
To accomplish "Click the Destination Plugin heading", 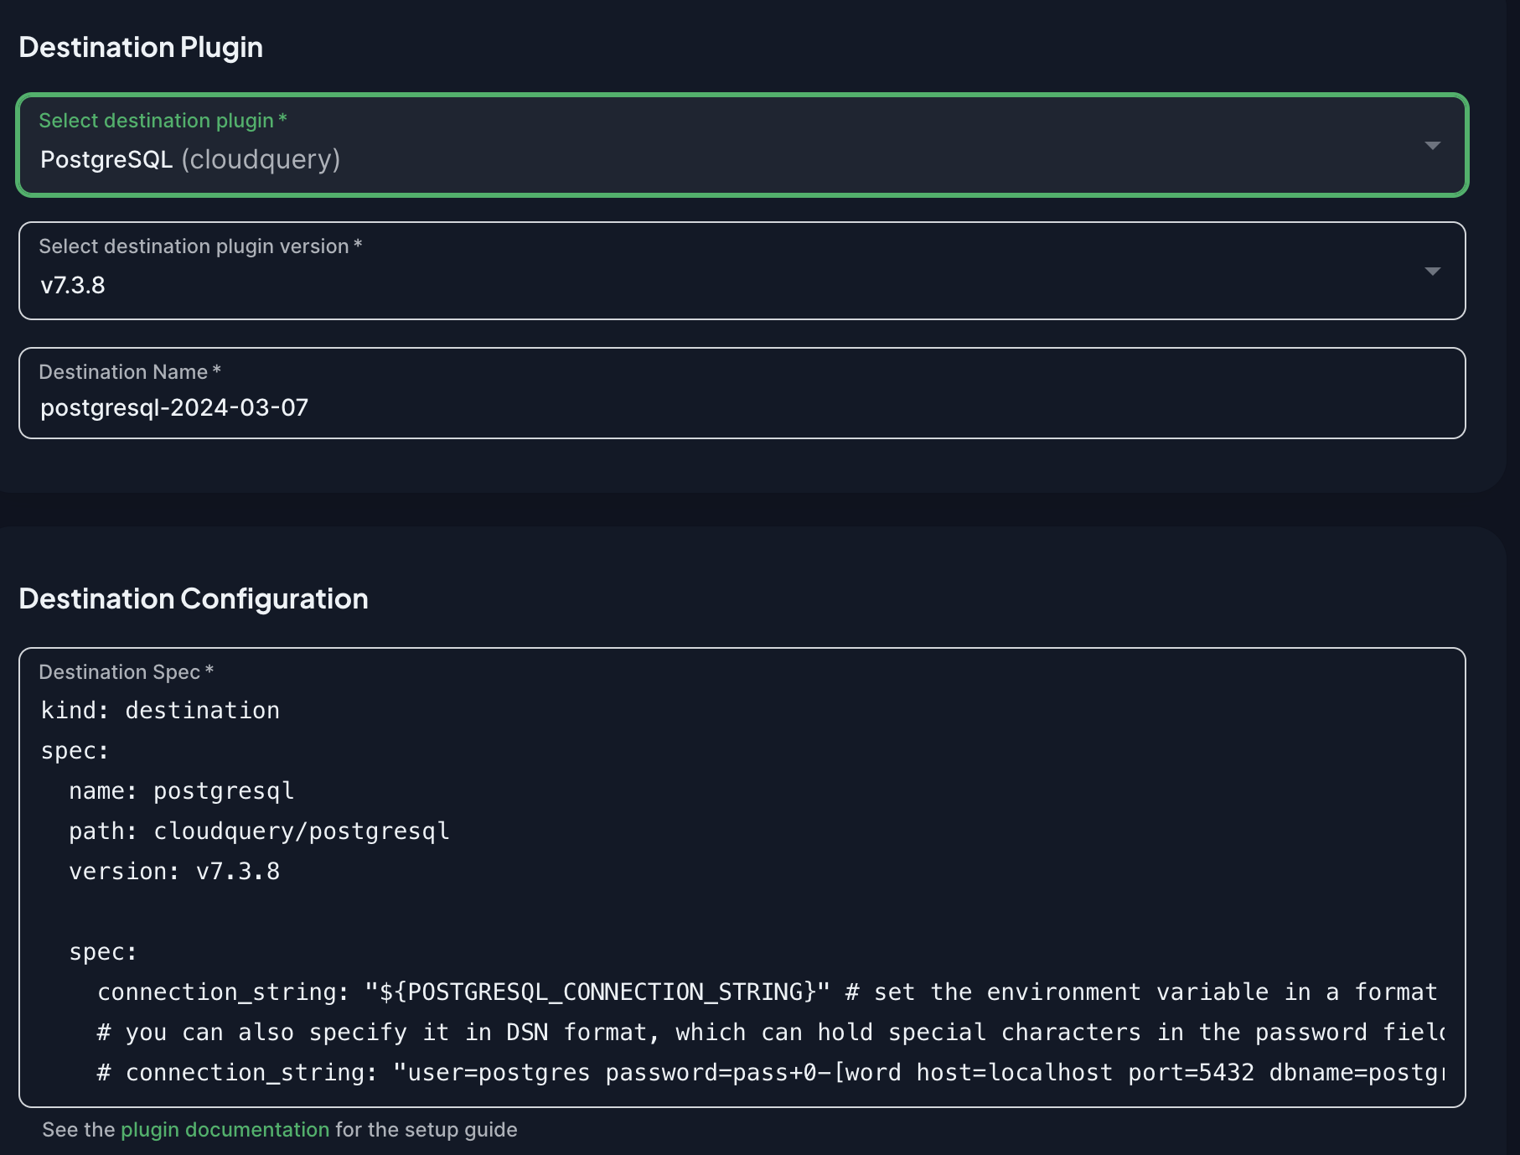I will 141,48.
